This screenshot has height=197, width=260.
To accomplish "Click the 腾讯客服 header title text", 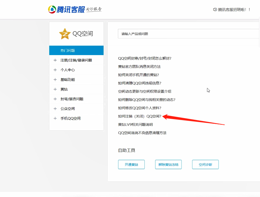I will coord(71,10).
